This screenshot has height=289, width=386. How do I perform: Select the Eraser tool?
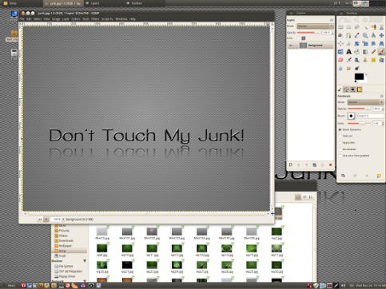coord(340,60)
